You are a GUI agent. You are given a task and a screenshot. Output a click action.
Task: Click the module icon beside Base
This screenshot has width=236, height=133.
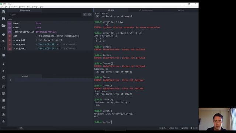click(x=10, y=24)
